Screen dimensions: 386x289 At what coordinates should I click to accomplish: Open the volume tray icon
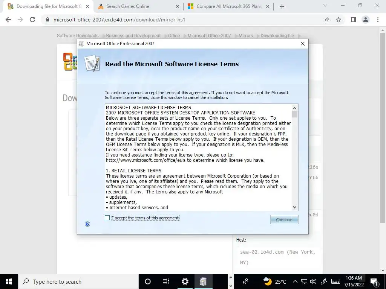[x=313, y=281]
